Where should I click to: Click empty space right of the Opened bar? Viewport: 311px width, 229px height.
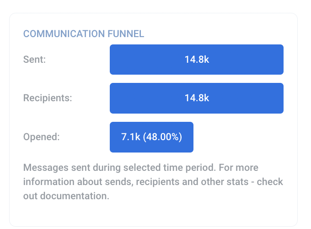238,137
